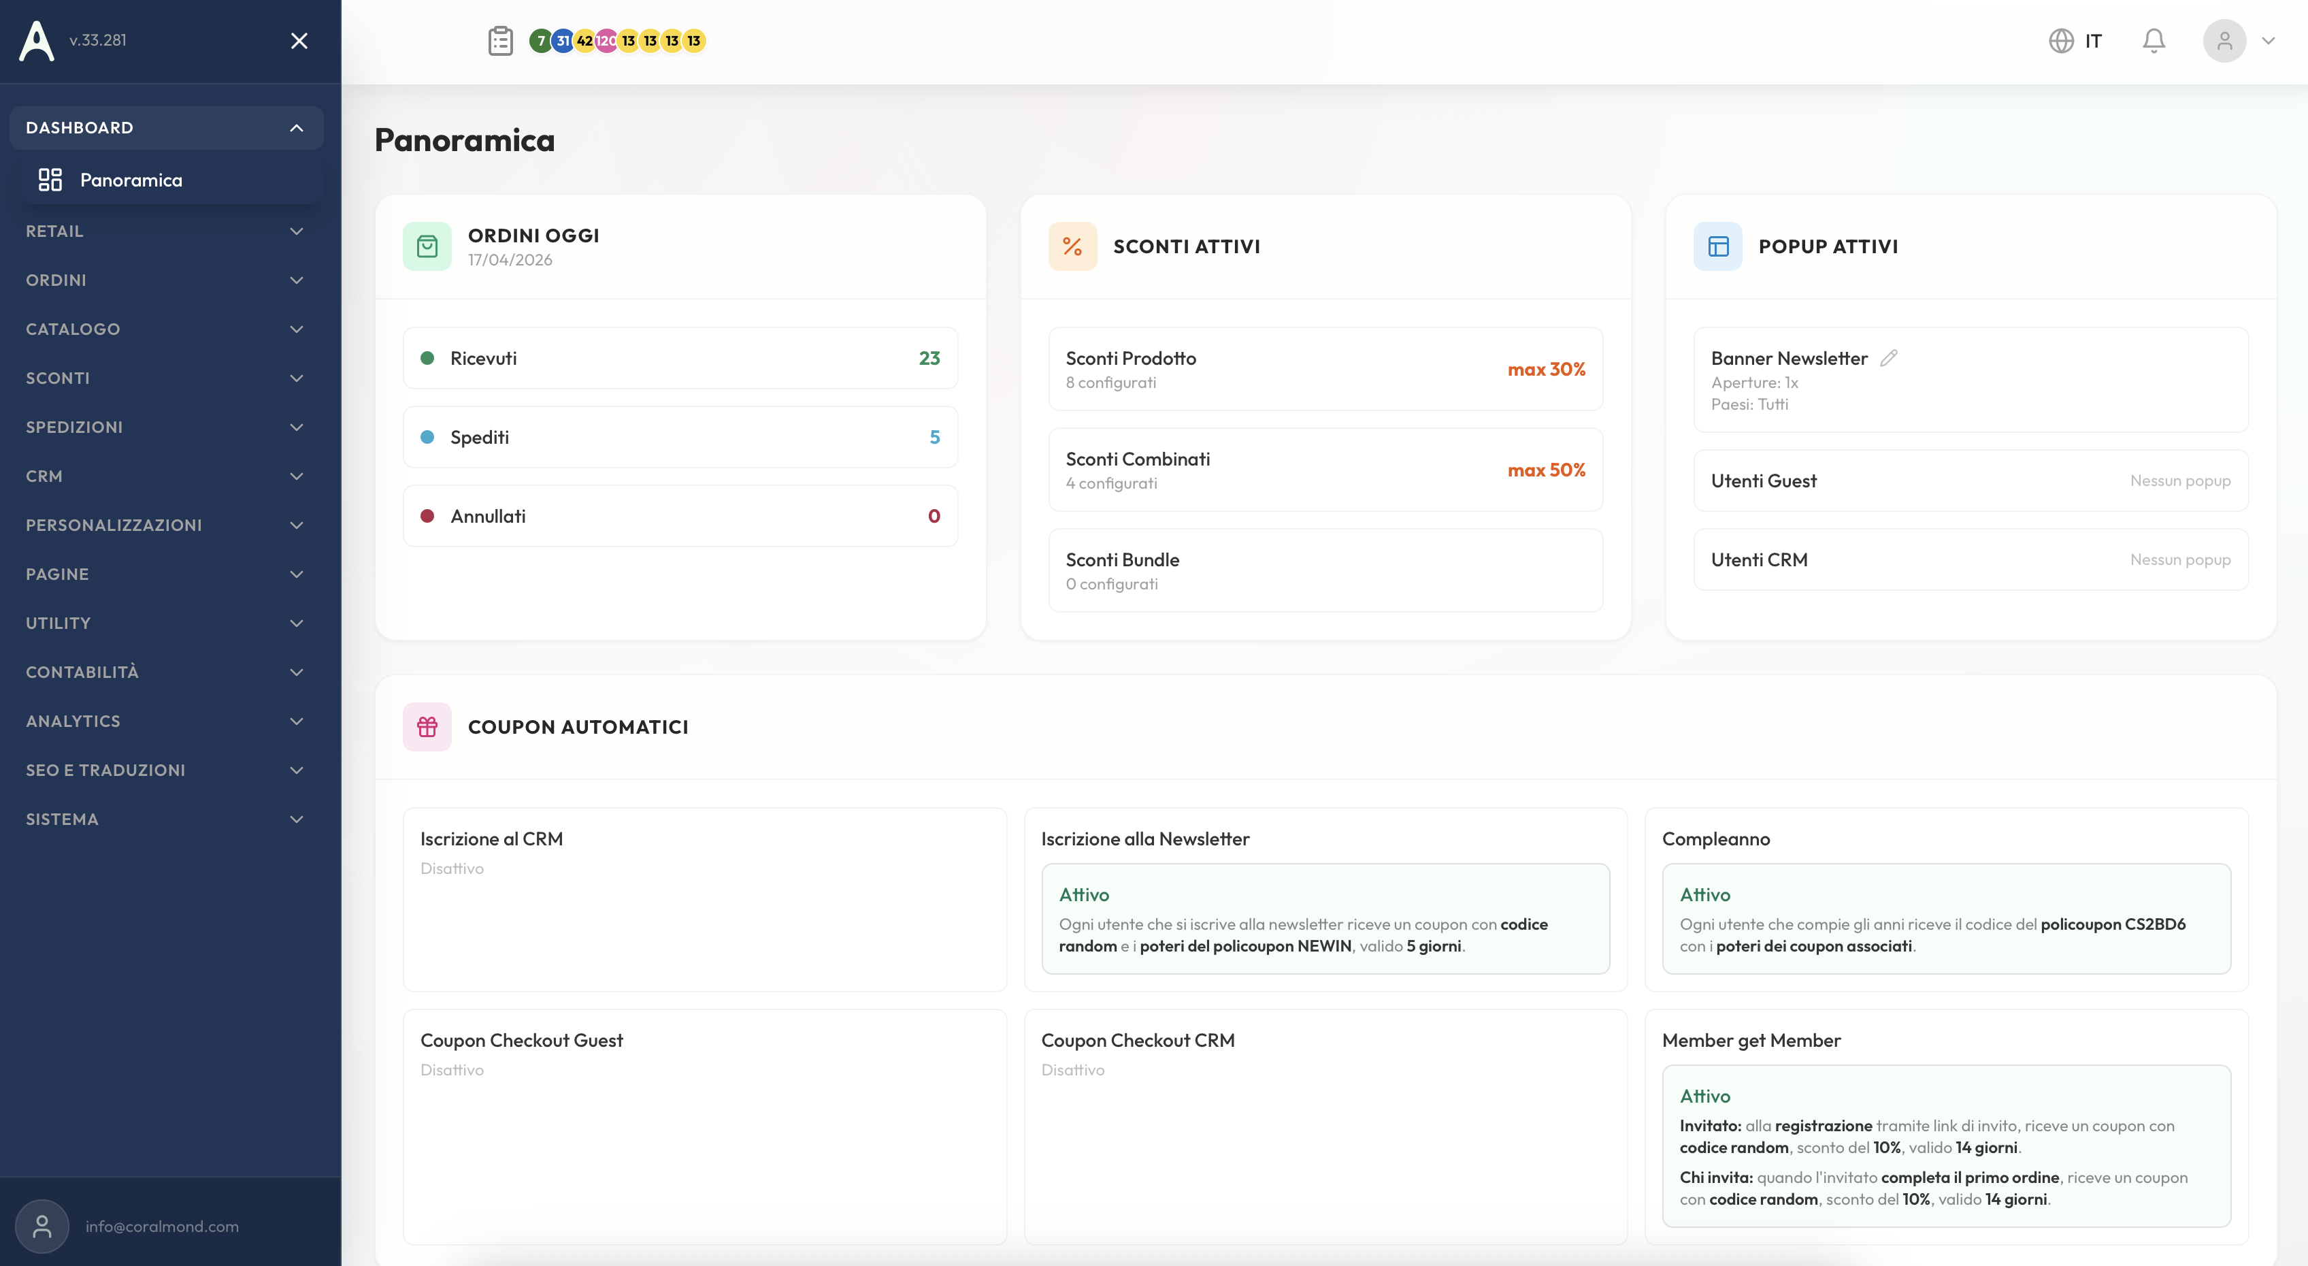
Task: Expand the ORDINI menu chevron
Action: click(x=297, y=280)
